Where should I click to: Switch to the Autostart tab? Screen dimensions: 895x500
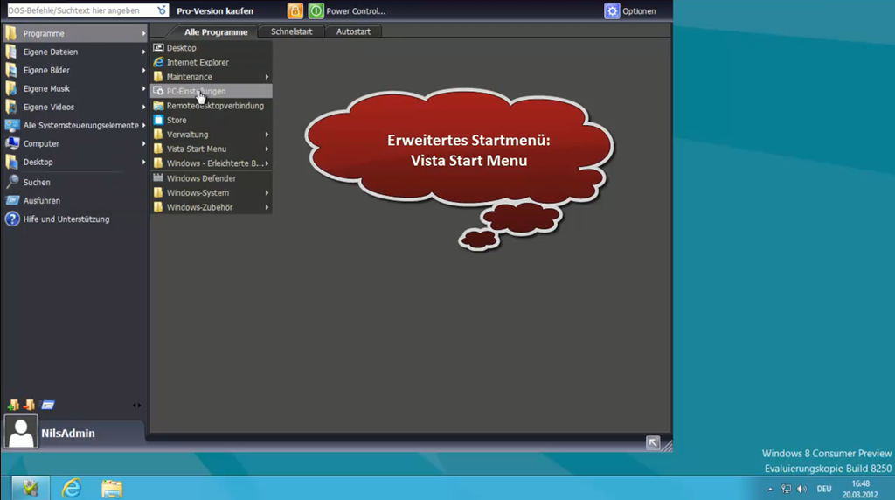pos(353,31)
